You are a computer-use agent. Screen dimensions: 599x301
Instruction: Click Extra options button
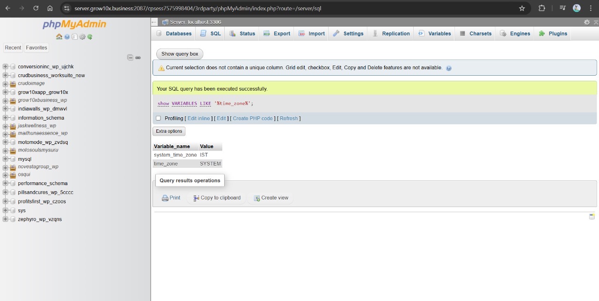(169, 131)
